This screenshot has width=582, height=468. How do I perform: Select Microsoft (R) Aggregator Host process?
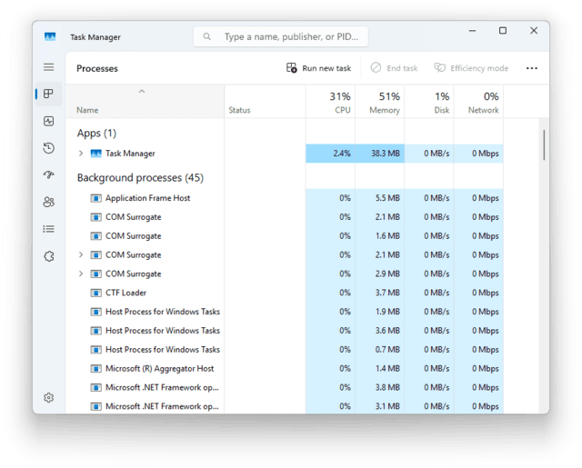pos(285,368)
